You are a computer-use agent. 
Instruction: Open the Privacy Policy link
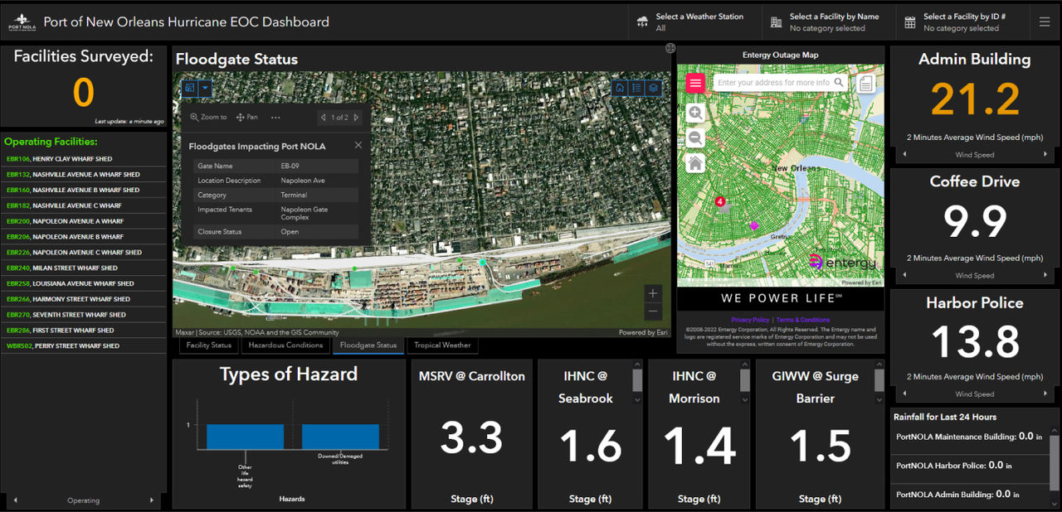750,320
